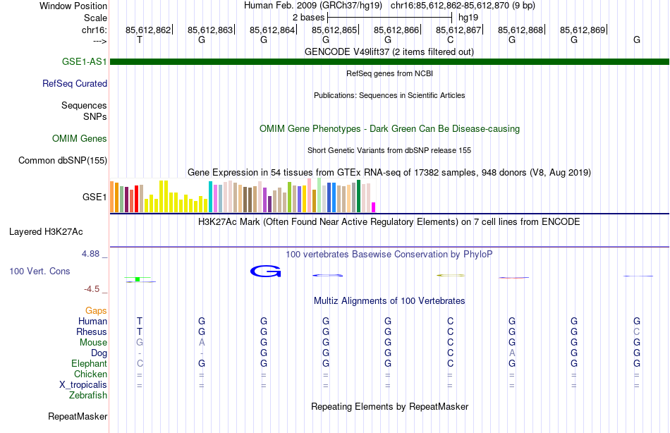Click the magenta last bar in GTEx chart

(374, 207)
